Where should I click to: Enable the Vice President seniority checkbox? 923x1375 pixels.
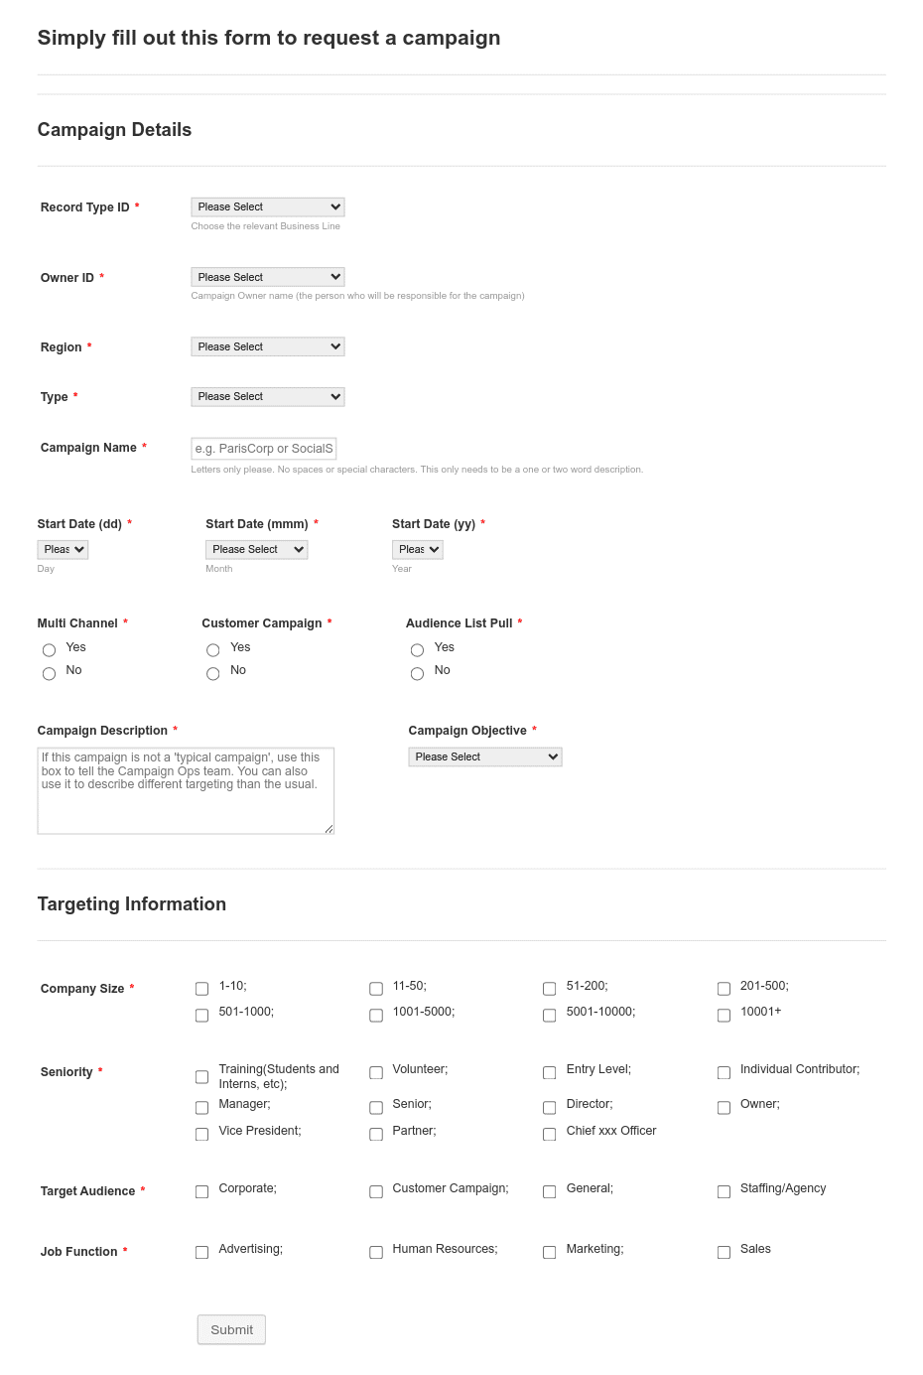click(201, 1134)
